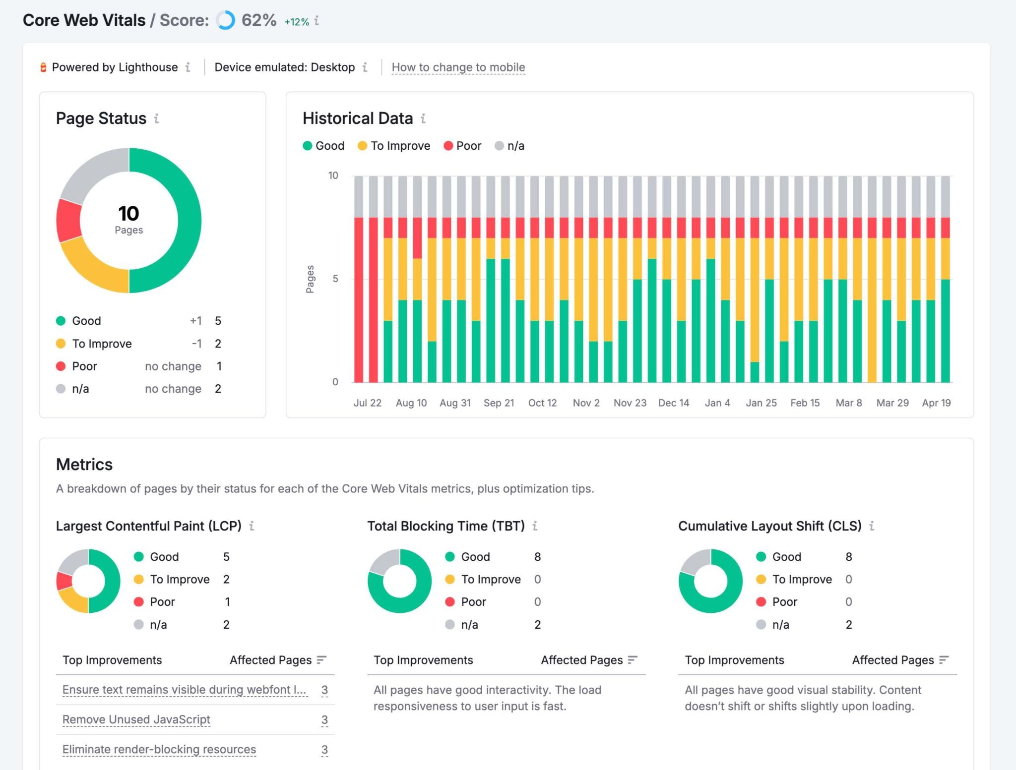The image size is (1016, 770).
Task: Open the sort control for LCP Affected Pages
Action: click(x=321, y=660)
